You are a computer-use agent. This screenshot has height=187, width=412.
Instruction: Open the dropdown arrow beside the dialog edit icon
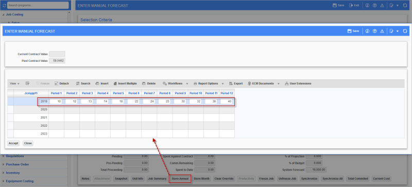[398, 31]
